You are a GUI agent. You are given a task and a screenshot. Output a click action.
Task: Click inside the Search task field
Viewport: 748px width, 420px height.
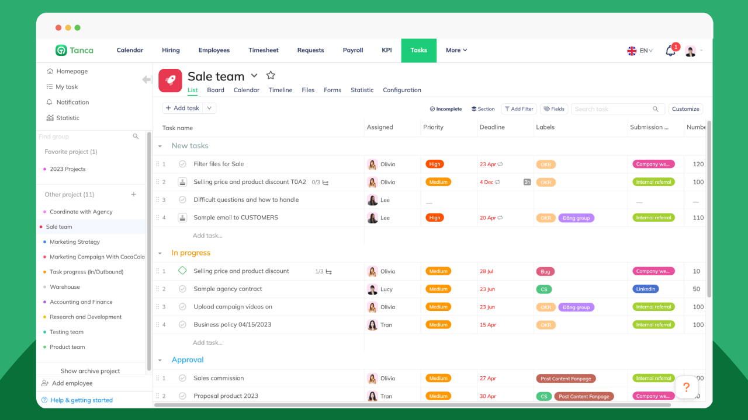pyautogui.click(x=608, y=108)
